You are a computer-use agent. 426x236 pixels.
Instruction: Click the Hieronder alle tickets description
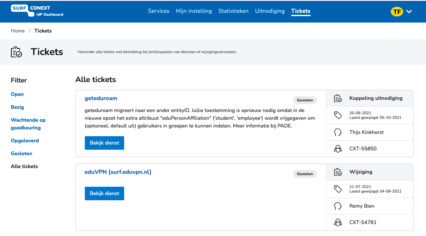point(157,52)
